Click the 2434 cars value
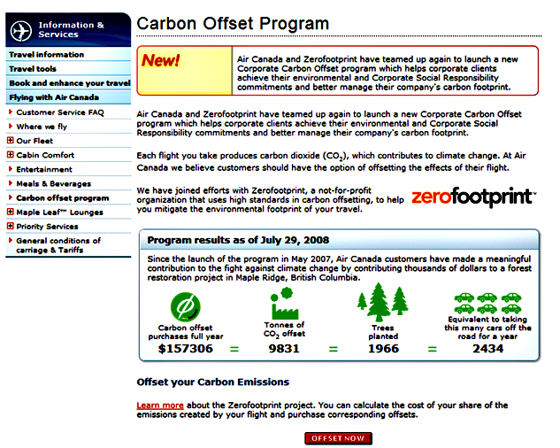 click(487, 349)
